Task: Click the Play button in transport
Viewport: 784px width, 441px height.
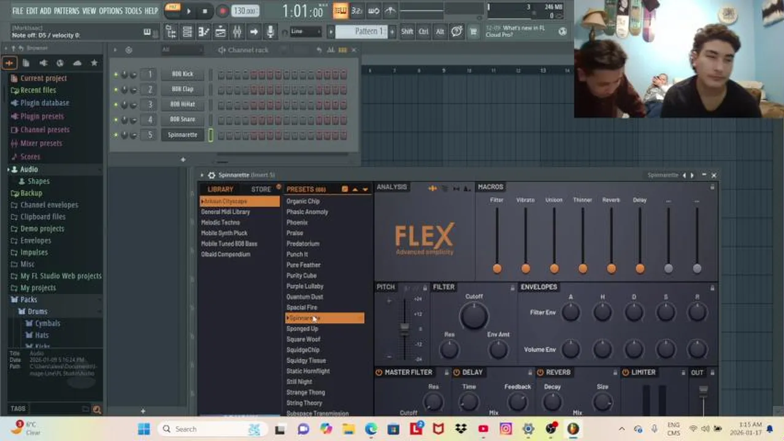Action: click(x=188, y=11)
